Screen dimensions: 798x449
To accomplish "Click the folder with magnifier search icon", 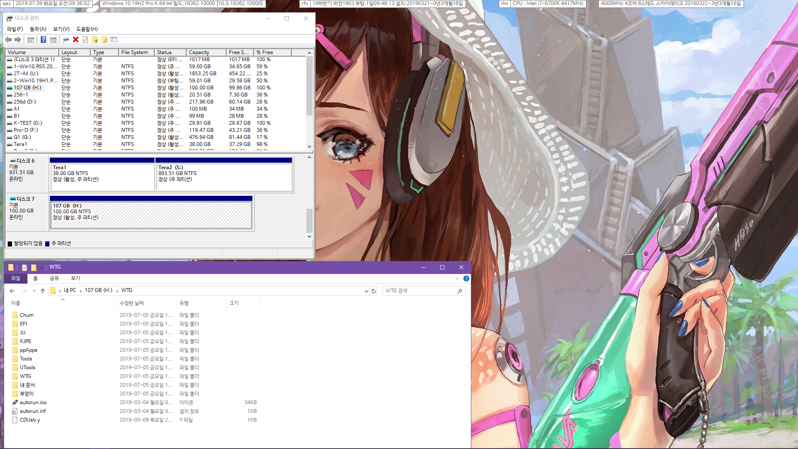I will tap(105, 39).
